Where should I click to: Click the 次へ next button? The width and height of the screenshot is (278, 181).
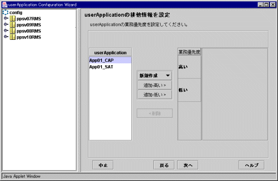[188, 165]
